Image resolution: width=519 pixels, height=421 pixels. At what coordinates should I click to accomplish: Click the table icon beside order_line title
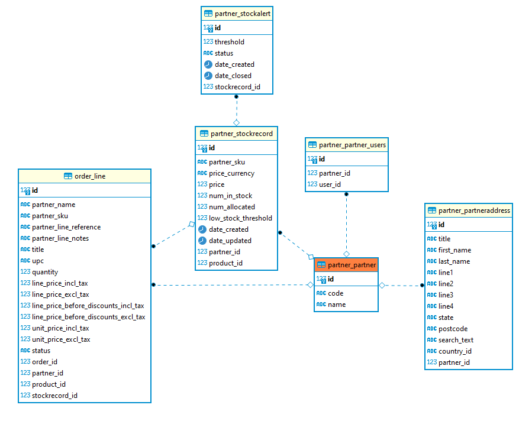(x=68, y=176)
